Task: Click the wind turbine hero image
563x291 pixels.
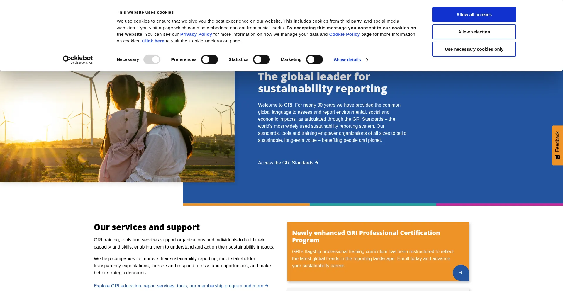Action: tap(117, 127)
